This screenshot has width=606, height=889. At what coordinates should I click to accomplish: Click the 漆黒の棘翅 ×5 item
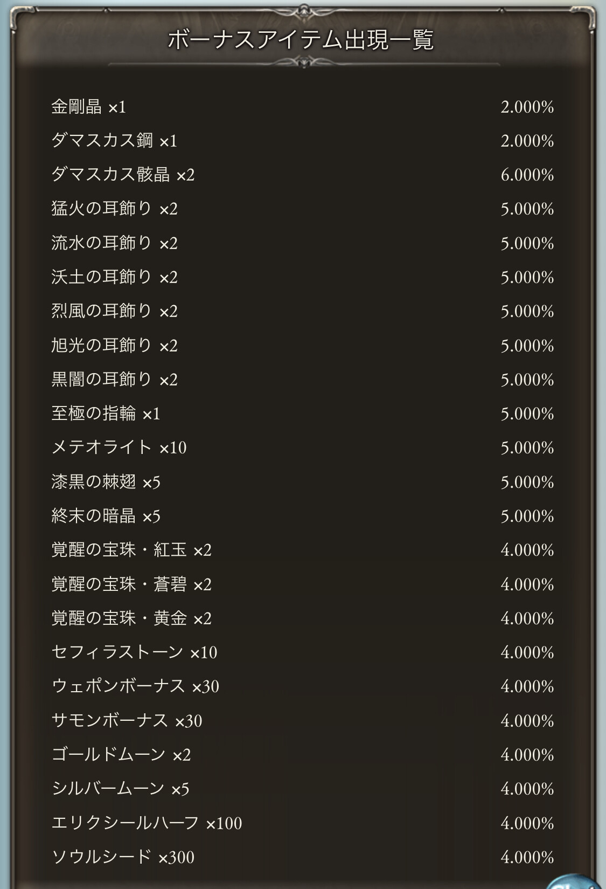coord(106,481)
